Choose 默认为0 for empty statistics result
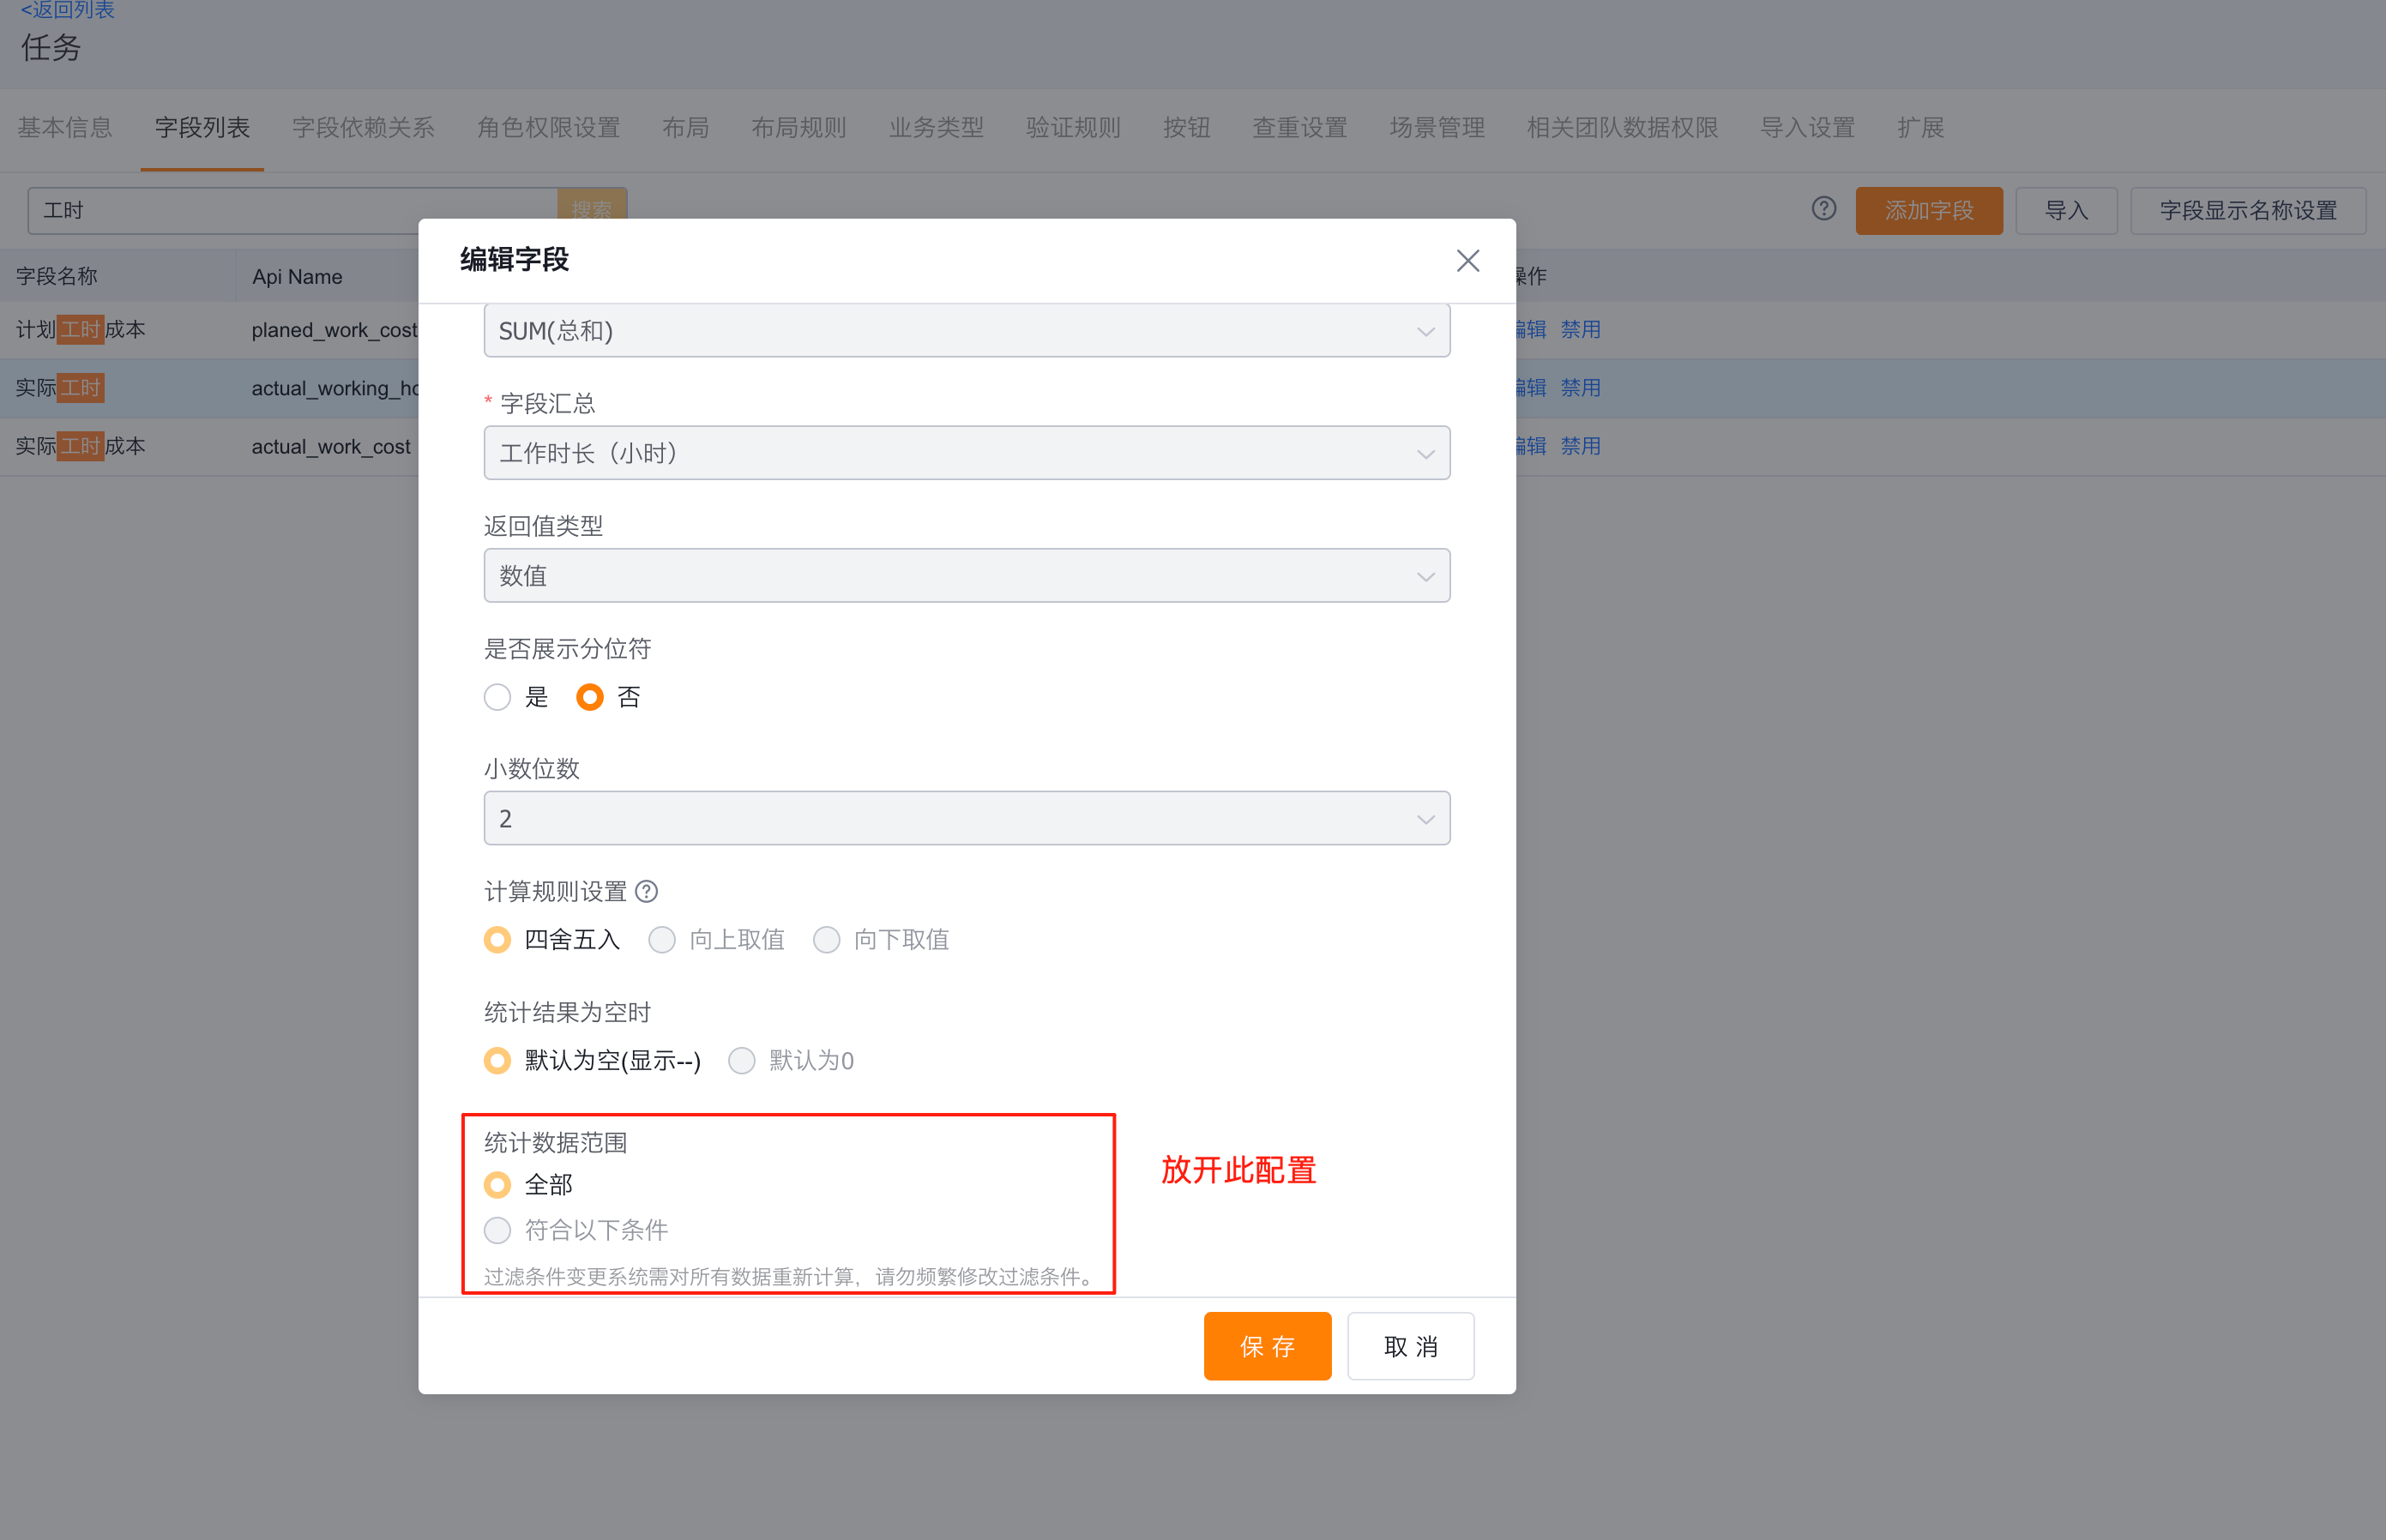The width and height of the screenshot is (2386, 1540). click(741, 1060)
